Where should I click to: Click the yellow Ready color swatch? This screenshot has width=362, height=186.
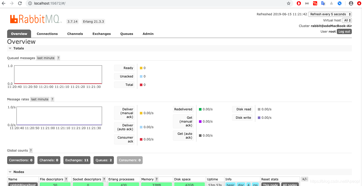click(x=141, y=68)
